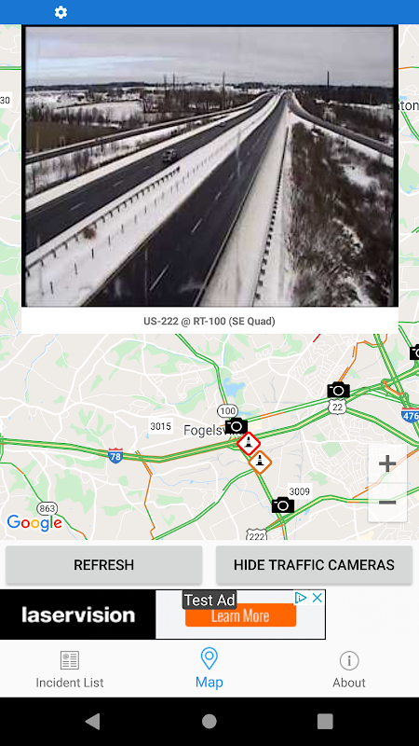The image size is (419, 746).
Task: Zoom in with the map plus button
Action: pos(387,463)
